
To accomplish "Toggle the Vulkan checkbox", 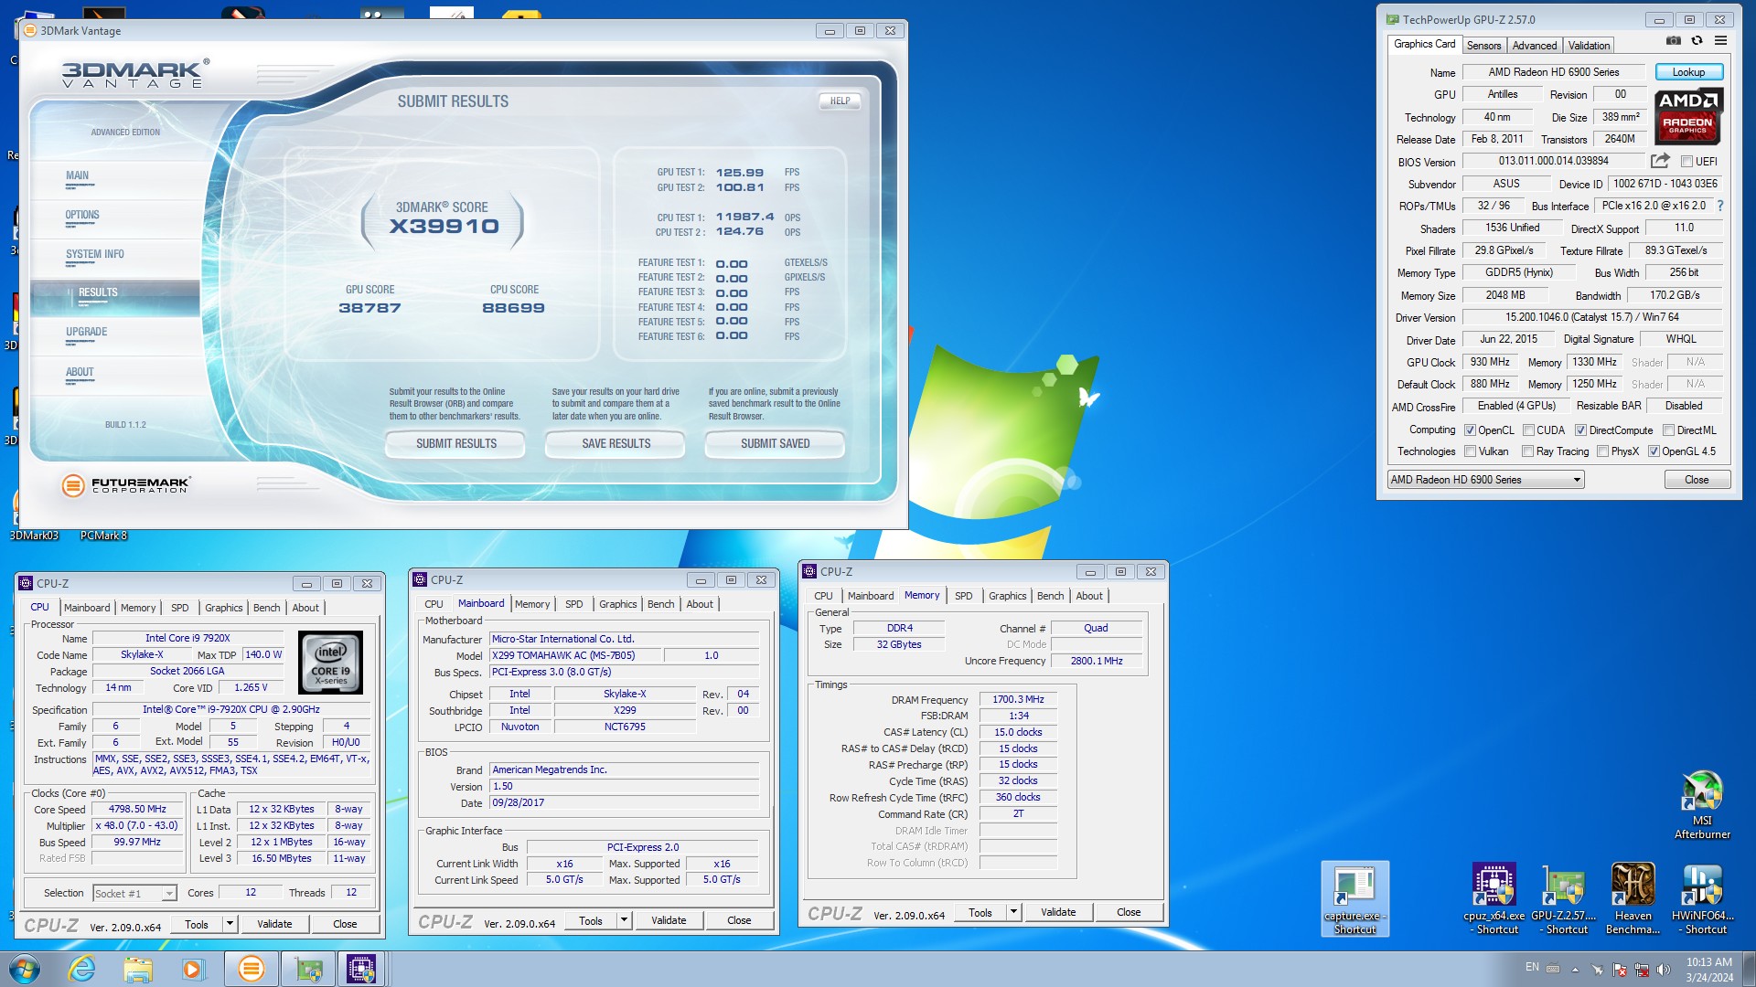I will pos(1470,451).
